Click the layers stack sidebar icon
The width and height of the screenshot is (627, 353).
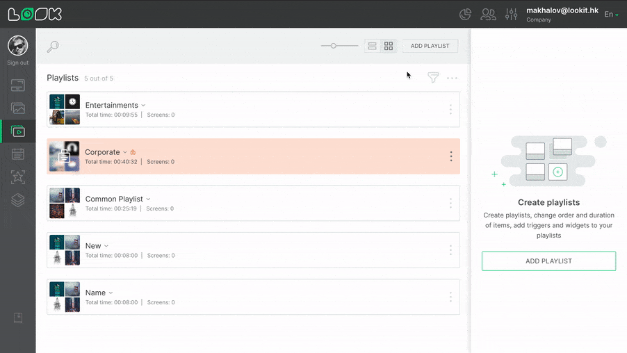(x=17, y=200)
